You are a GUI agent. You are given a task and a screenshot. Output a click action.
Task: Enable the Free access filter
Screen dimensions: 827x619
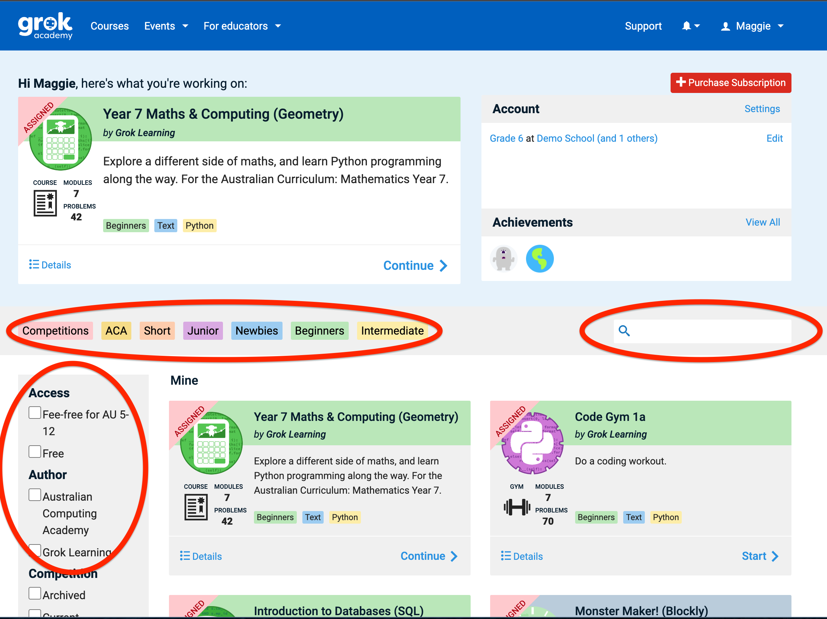(x=35, y=452)
